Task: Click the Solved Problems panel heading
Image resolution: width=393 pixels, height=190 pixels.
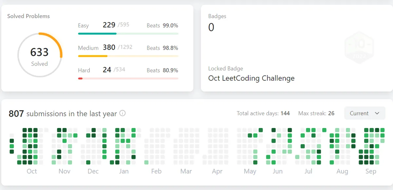Action: point(28,16)
